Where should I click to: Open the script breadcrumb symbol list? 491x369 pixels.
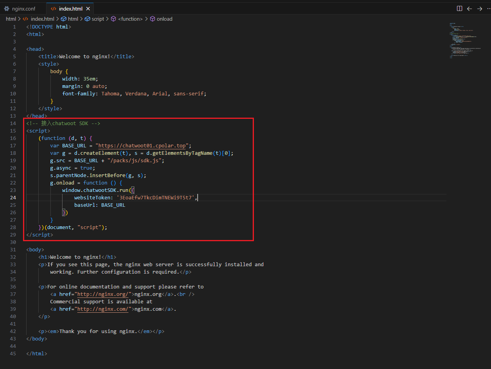(98, 19)
